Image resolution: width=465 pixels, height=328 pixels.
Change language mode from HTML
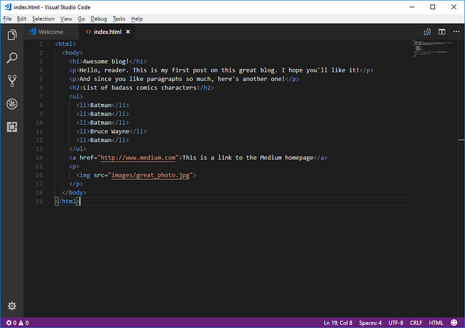(436, 323)
